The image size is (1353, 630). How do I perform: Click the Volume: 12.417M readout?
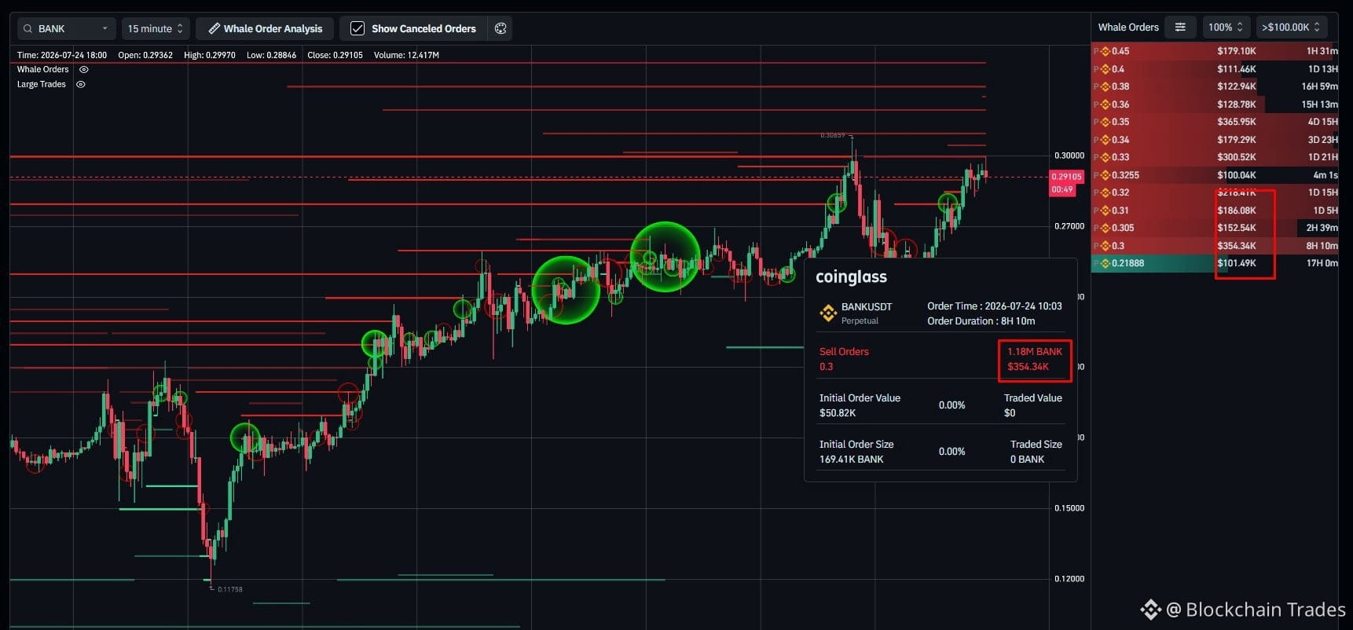406,55
